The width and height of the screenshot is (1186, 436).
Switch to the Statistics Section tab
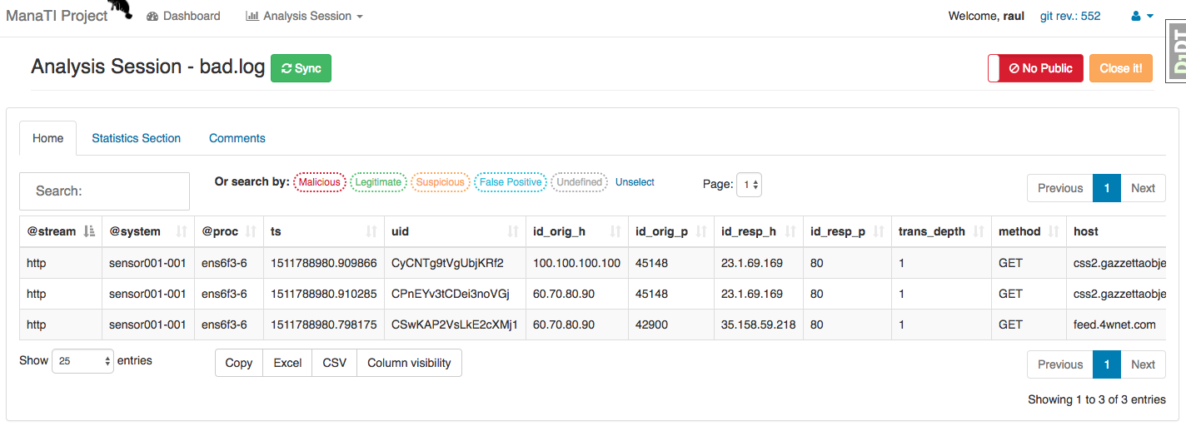pyautogui.click(x=136, y=138)
